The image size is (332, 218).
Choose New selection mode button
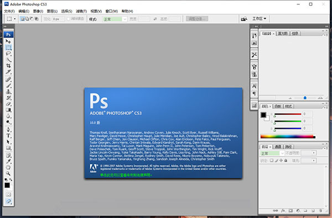[22, 19]
